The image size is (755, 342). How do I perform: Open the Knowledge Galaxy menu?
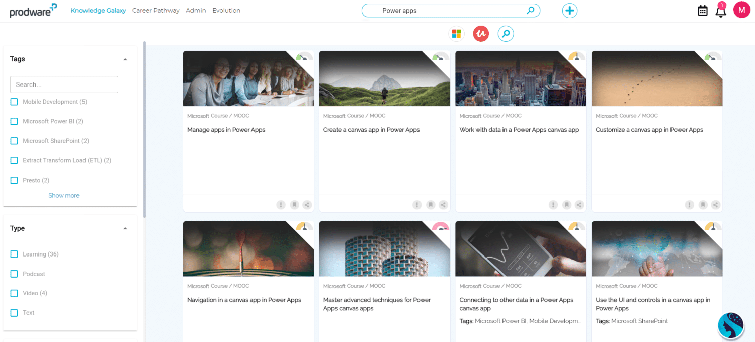(99, 10)
